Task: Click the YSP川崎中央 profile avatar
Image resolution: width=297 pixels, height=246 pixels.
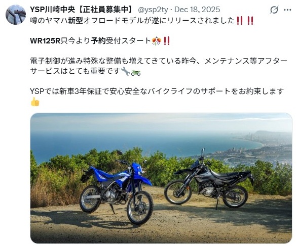Action: 16,15
